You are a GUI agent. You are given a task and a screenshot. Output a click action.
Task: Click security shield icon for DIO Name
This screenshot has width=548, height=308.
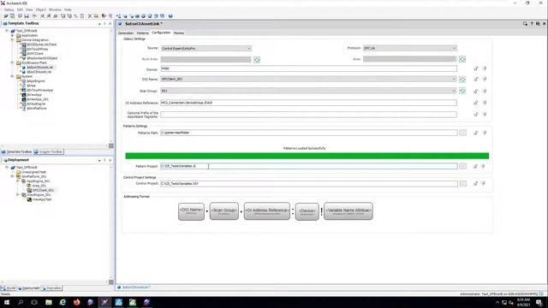485,80
